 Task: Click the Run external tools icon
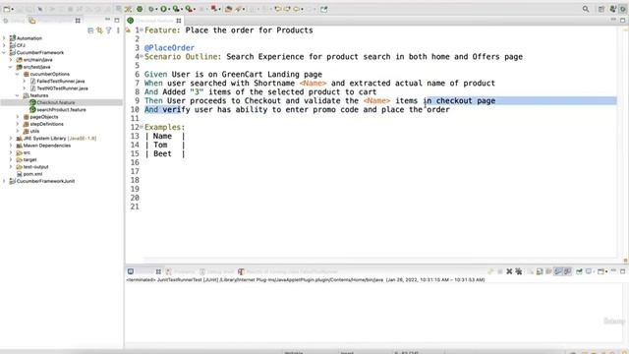tap(189, 9)
